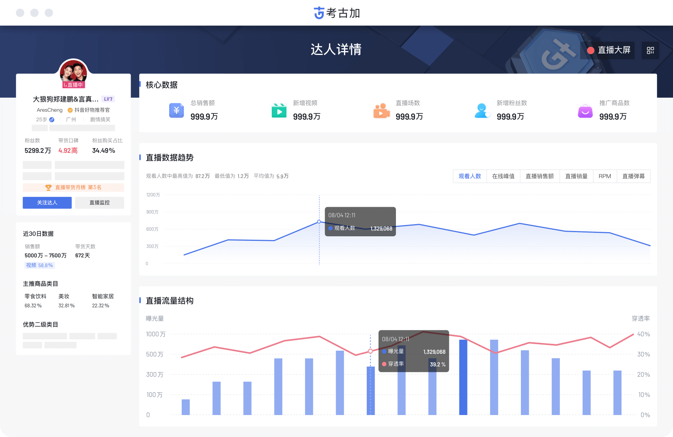Click the QR code grid icon

pyautogui.click(x=650, y=50)
